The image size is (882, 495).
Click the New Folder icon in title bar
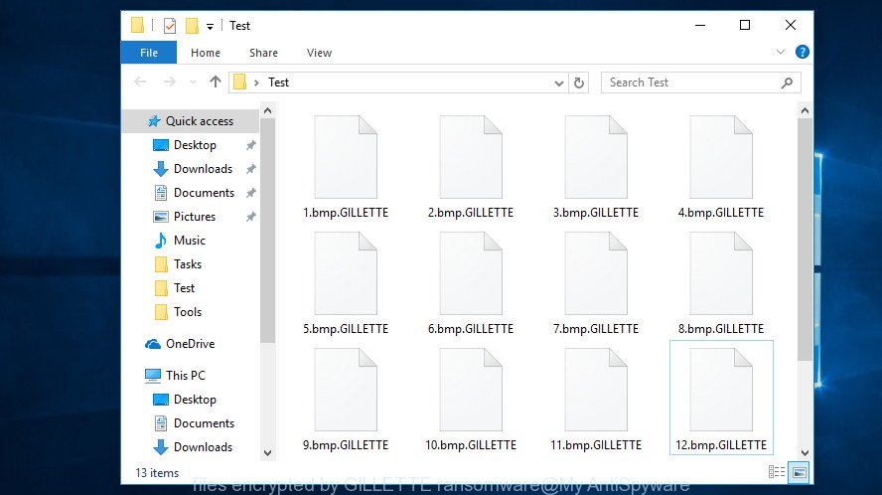point(192,25)
